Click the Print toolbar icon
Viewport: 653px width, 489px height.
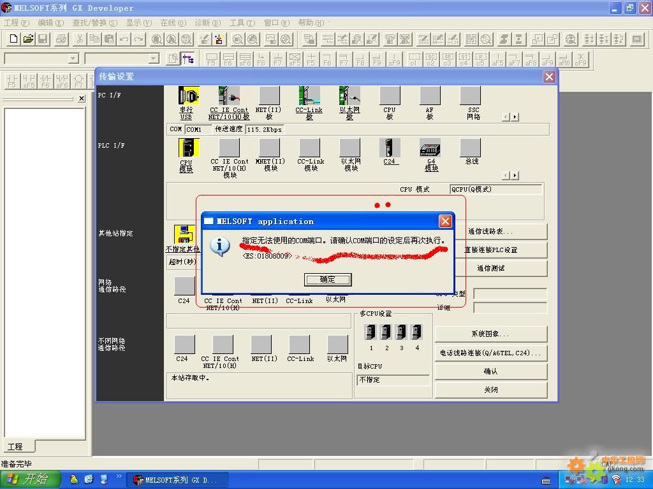tap(61, 39)
